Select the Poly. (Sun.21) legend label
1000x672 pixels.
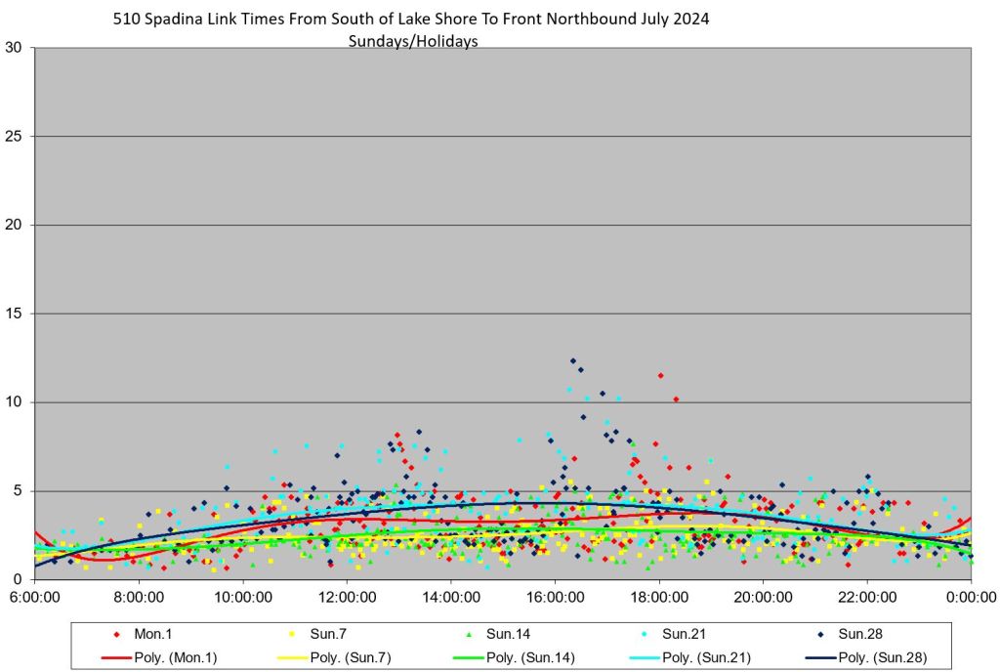[706, 657]
